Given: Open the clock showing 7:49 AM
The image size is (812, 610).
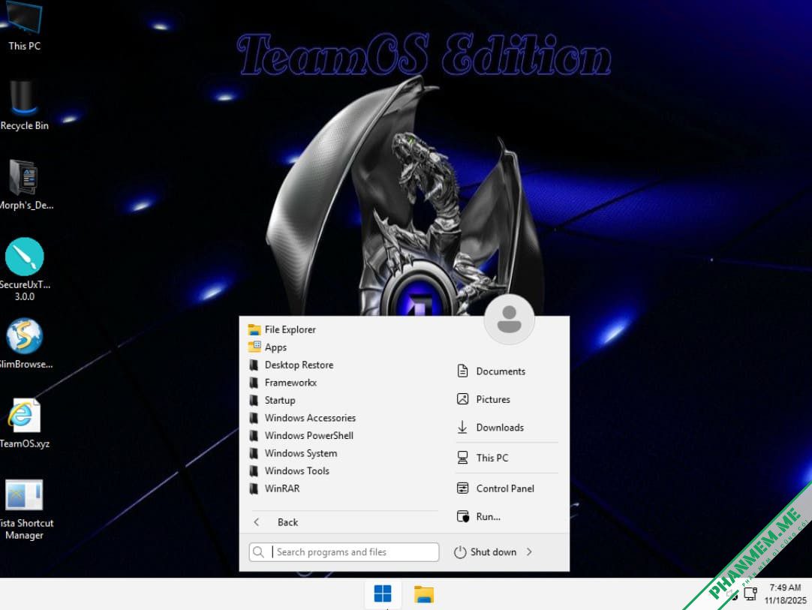Looking at the screenshot, I should (785, 587).
